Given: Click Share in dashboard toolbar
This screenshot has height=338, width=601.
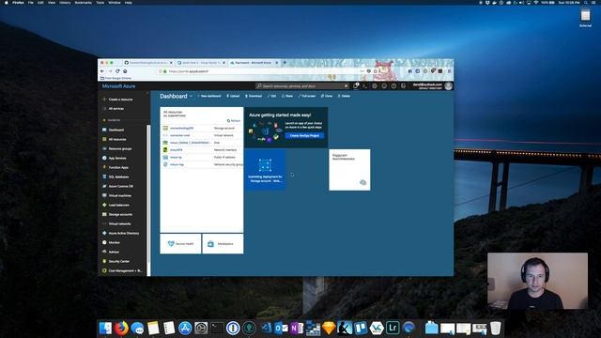Looking at the screenshot, I should [x=287, y=96].
